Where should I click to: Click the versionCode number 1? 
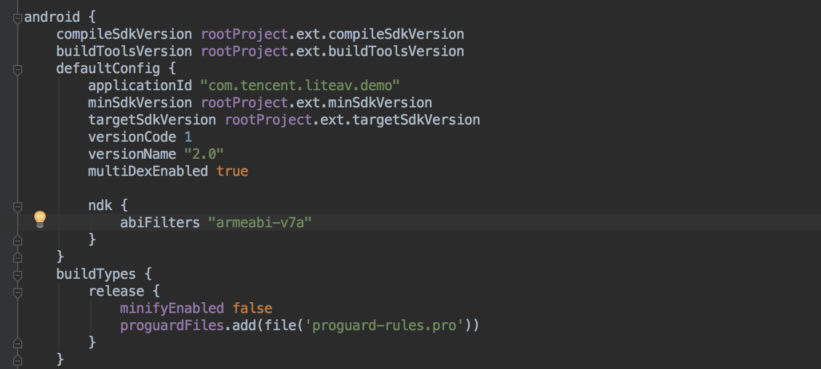(188, 137)
